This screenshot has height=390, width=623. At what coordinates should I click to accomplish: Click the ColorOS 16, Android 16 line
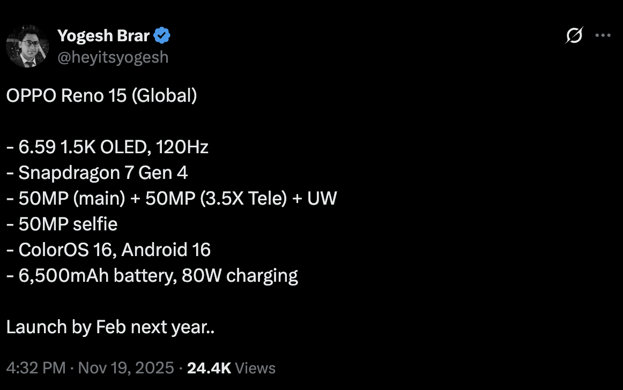[108, 250]
